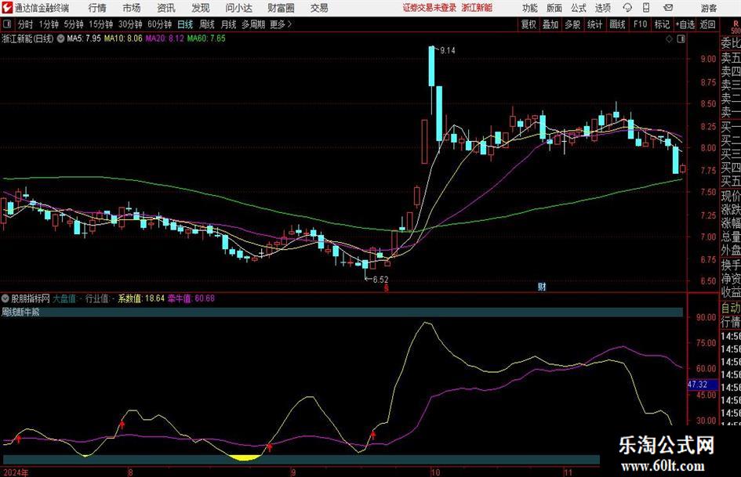Image resolution: width=741 pixels, height=477 pixels.
Task: Open the 选项 menu
Action: 602,8
